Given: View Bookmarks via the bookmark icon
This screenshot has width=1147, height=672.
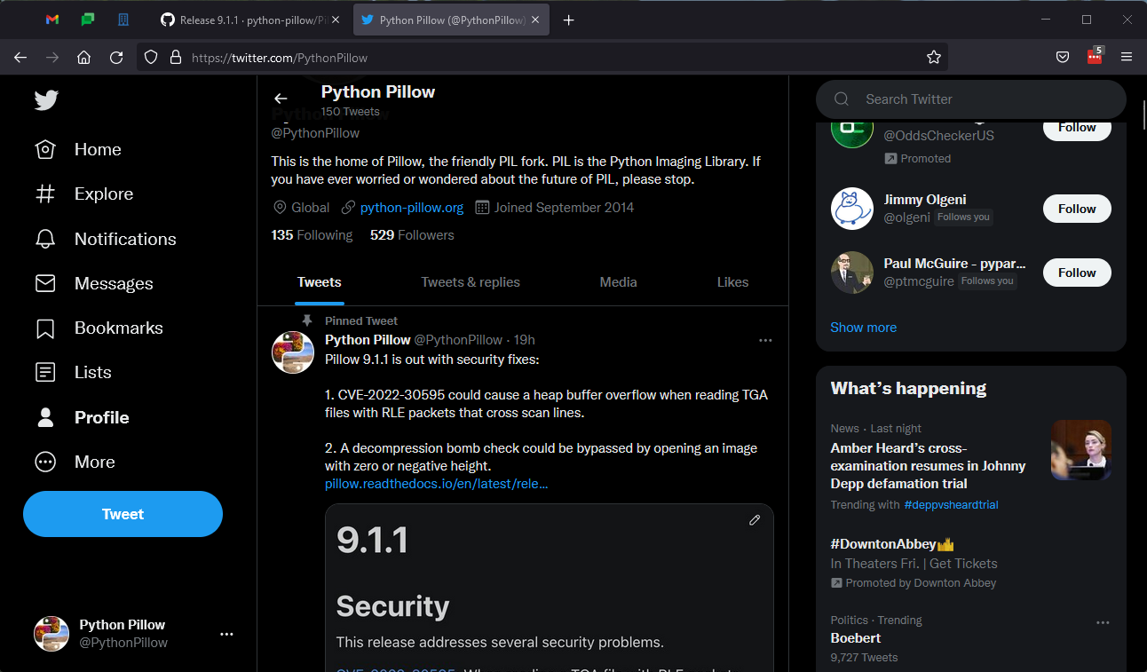Looking at the screenshot, I should pos(45,328).
